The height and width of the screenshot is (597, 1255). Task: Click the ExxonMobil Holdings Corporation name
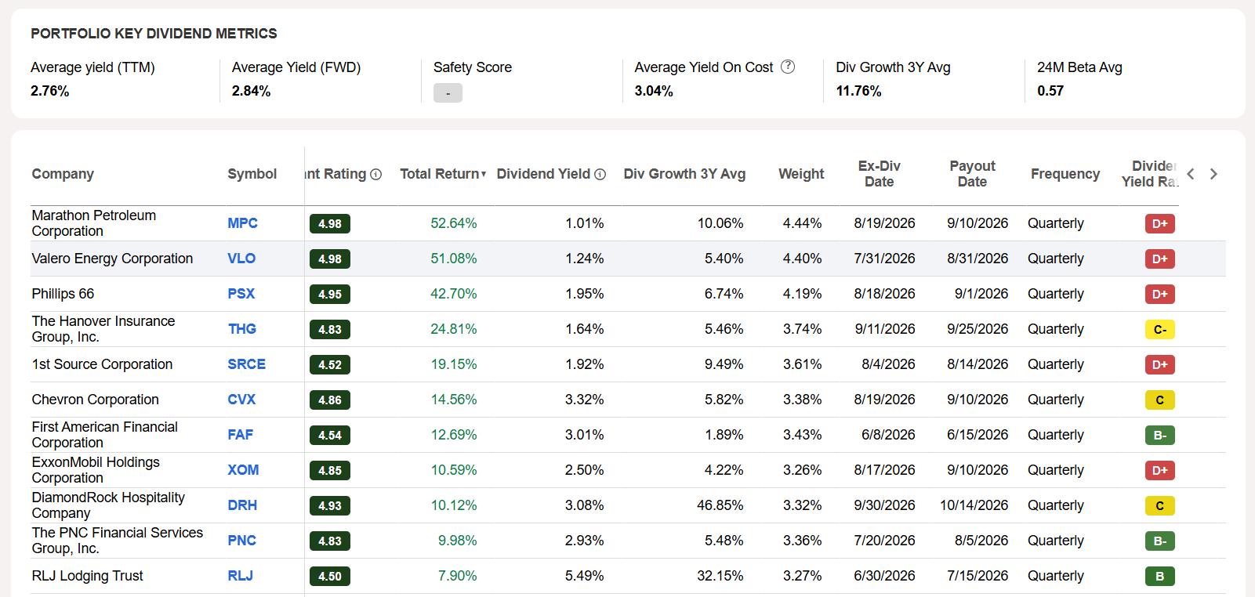pos(96,470)
